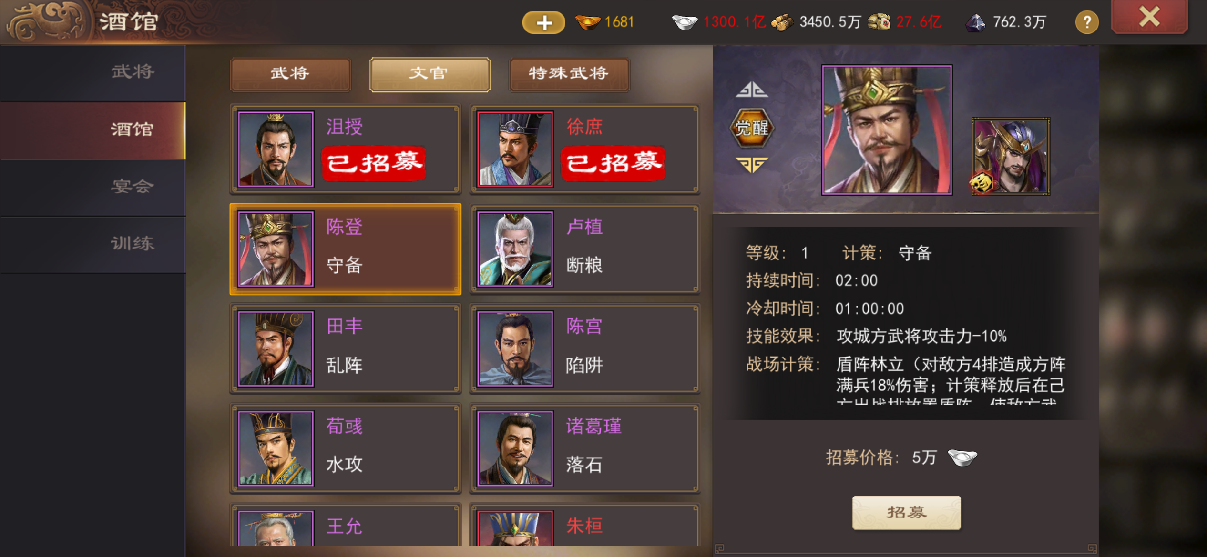Image resolution: width=1207 pixels, height=557 pixels.
Task: Click the purple-armored general thumbnail
Action: [1011, 156]
